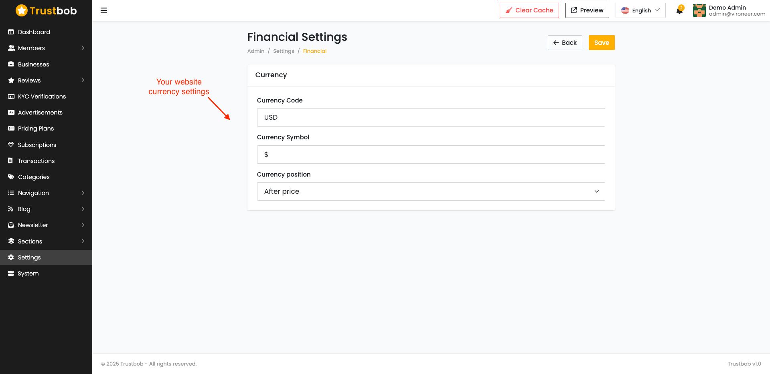770x374 pixels.
Task: Expand the Navigation submenu
Action: (x=46, y=193)
